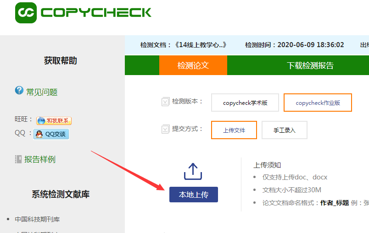369x233 pixels.
Task: Open the 常见问题 FAQ link
Action: coord(42,92)
